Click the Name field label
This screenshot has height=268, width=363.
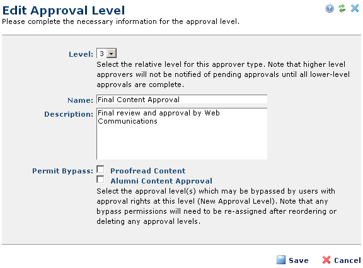click(80, 100)
